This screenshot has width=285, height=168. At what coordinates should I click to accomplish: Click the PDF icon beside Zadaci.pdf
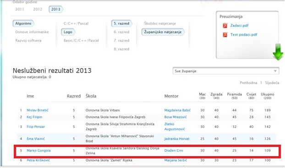(225, 26)
